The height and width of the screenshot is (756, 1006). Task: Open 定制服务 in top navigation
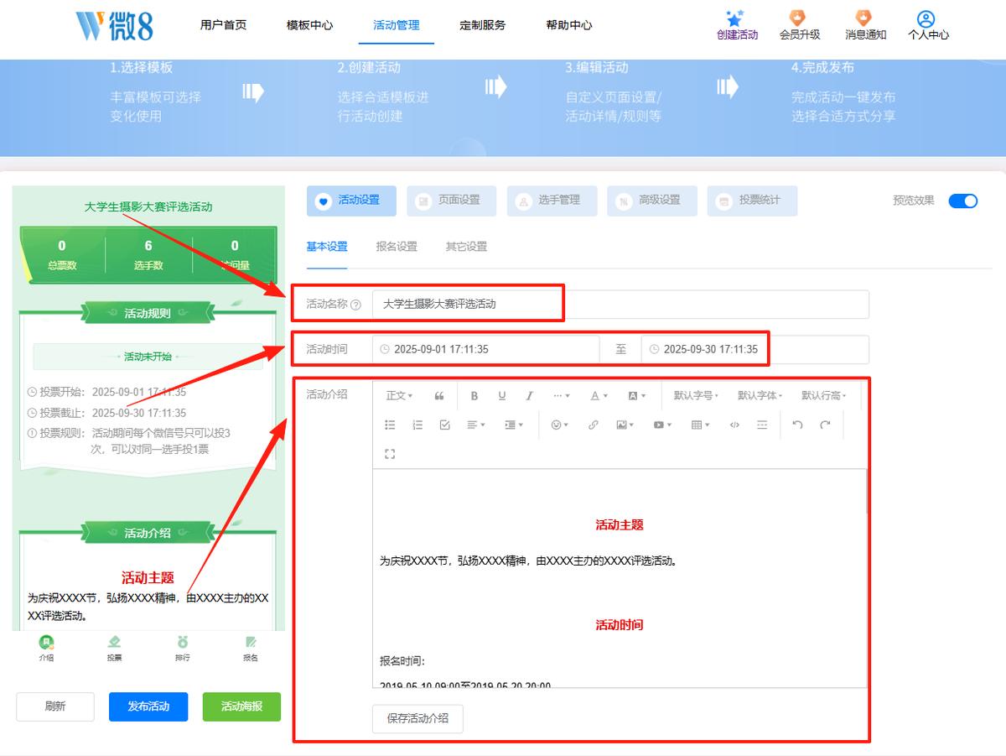(483, 25)
